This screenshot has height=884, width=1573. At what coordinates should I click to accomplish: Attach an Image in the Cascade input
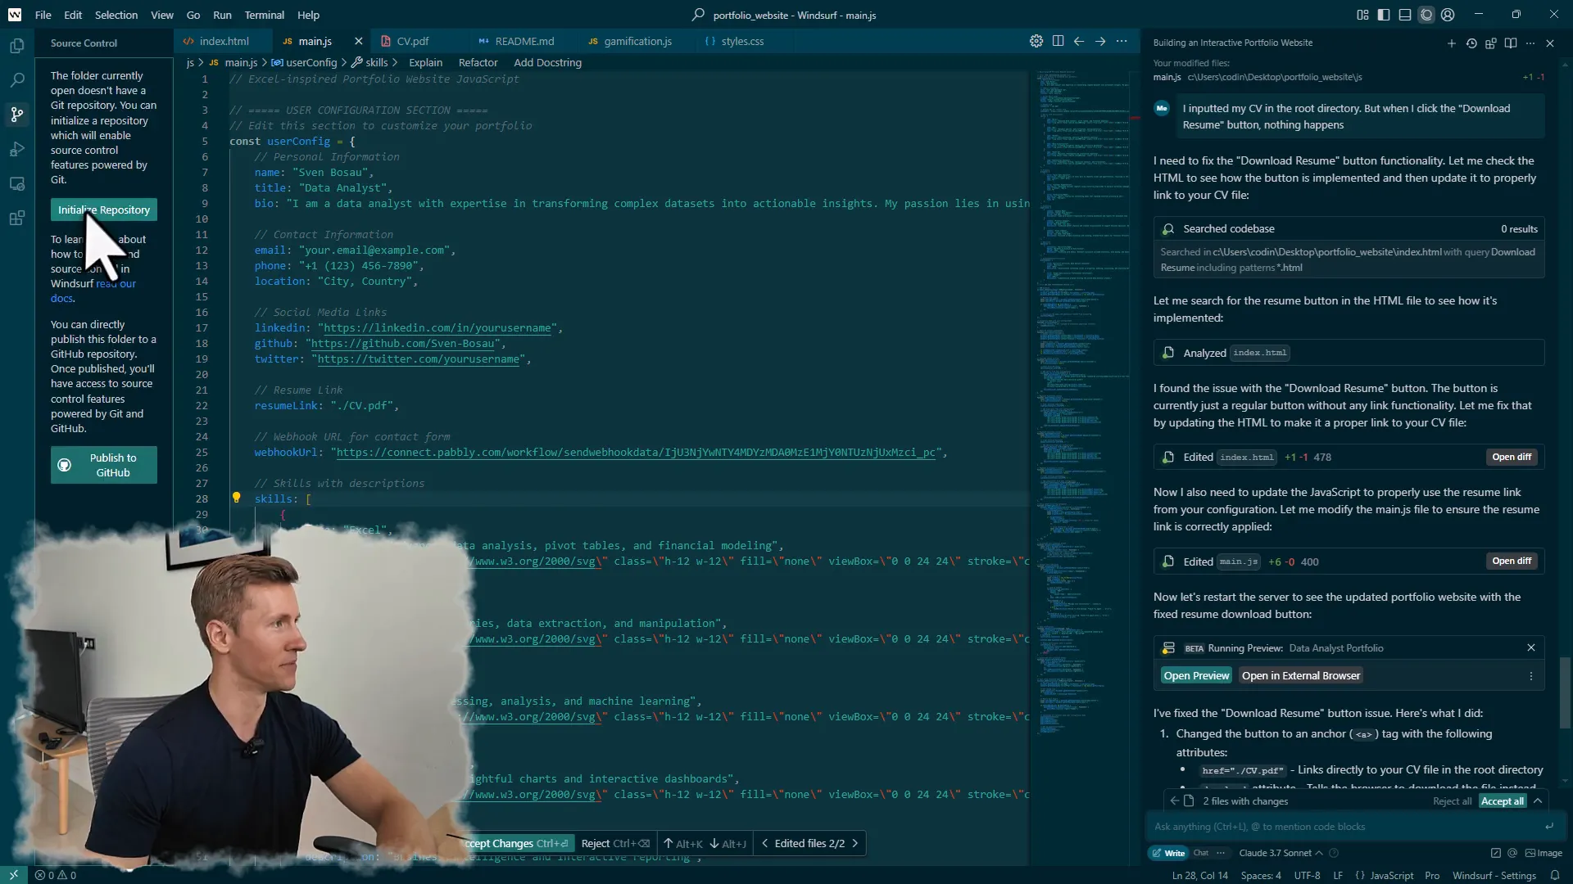[1544, 853]
